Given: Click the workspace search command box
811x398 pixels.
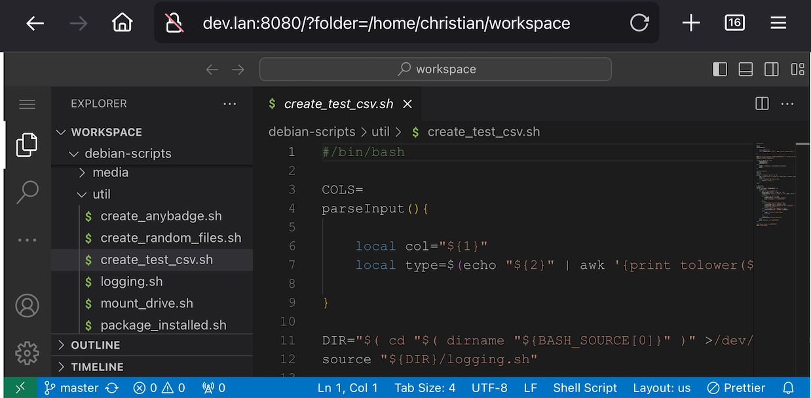Looking at the screenshot, I should (436, 69).
